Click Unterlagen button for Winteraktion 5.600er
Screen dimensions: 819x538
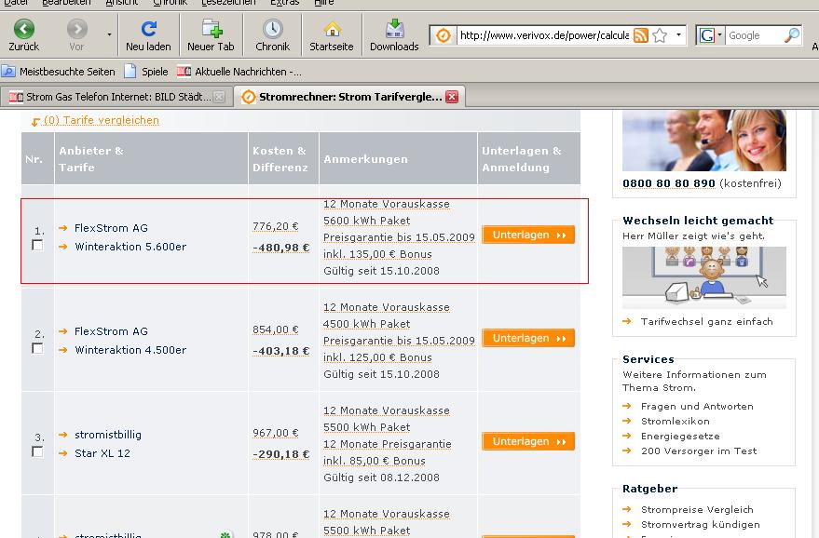point(527,235)
